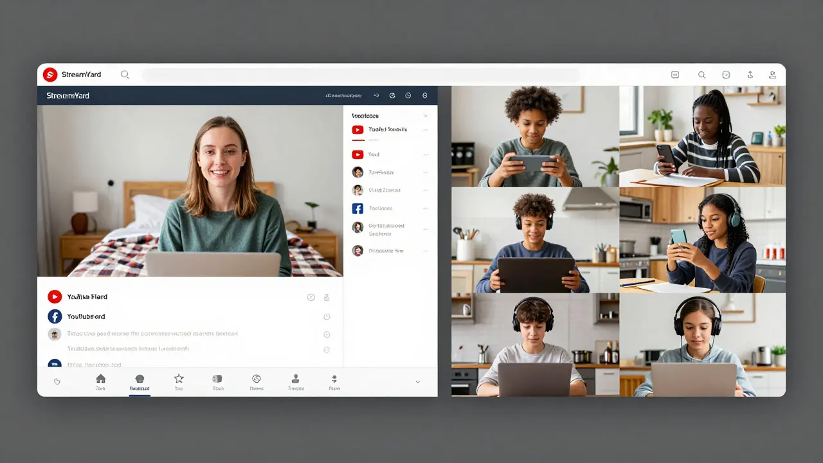
Task: Select the share icon at bottom toolbar right
Action: 335,379
